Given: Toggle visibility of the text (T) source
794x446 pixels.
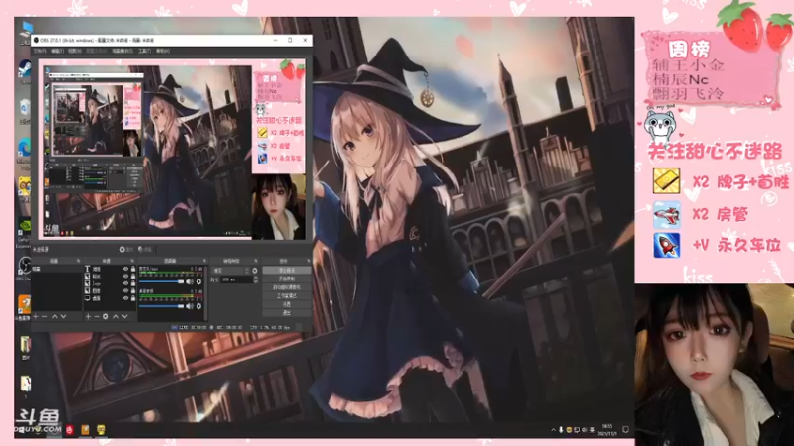Looking at the screenshot, I should tap(126, 269).
